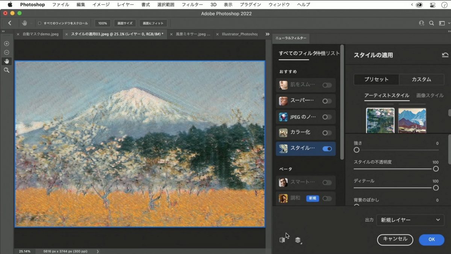451x254 pixels.
Task: Select the Hand tool in left toolbar
Action: tap(6, 61)
